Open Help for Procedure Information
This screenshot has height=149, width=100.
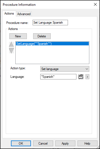pyautogui.click(x=87, y=144)
